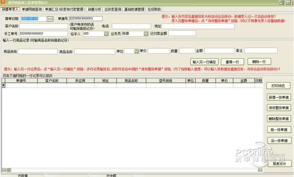
Task: Go to 基础数据管理 tab
Action: (134, 9)
